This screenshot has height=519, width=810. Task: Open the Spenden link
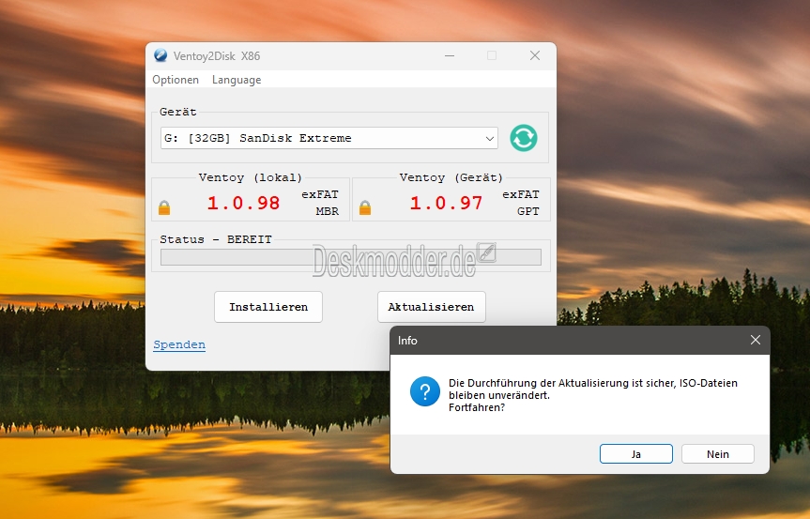(179, 344)
